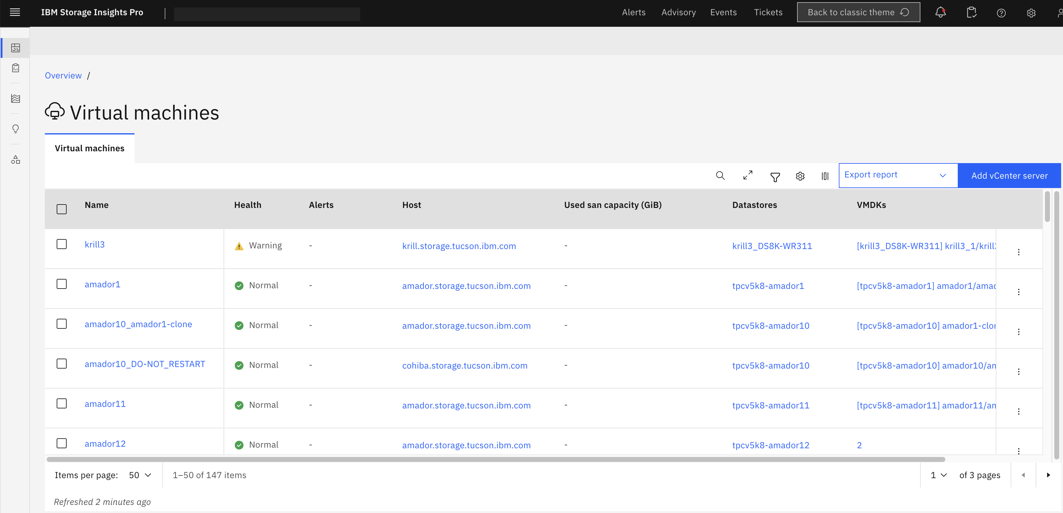This screenshot has height=513, width=1063.
Task: Open datastore tpcv5k8-amador1 link
Action: 768,286
